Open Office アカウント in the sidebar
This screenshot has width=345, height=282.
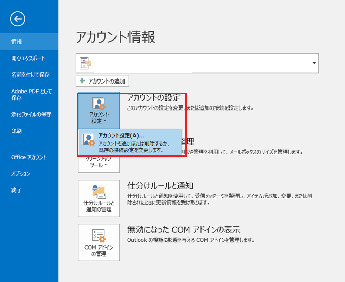click(29, 157)
